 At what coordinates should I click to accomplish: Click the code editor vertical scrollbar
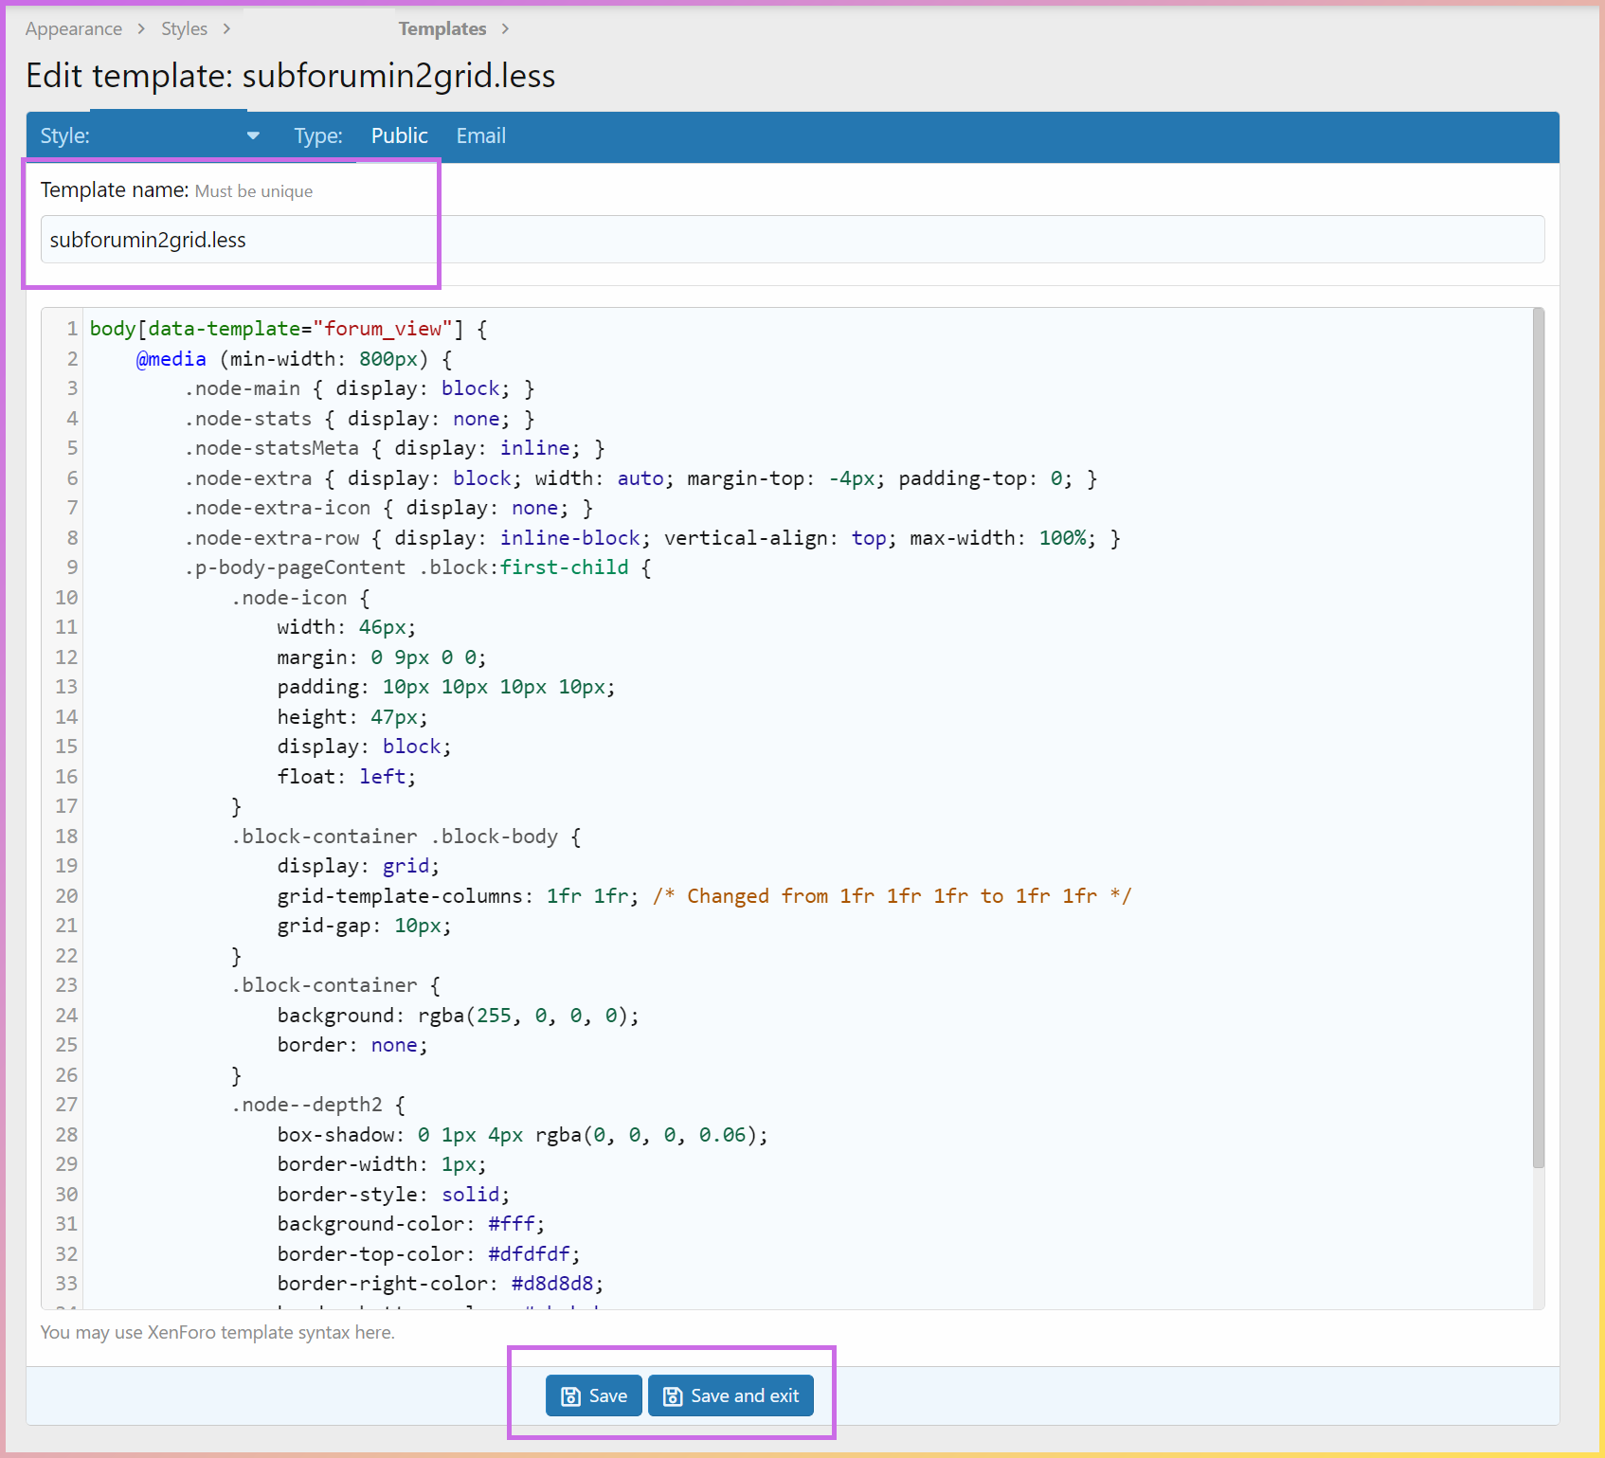tap(1538, 739)
